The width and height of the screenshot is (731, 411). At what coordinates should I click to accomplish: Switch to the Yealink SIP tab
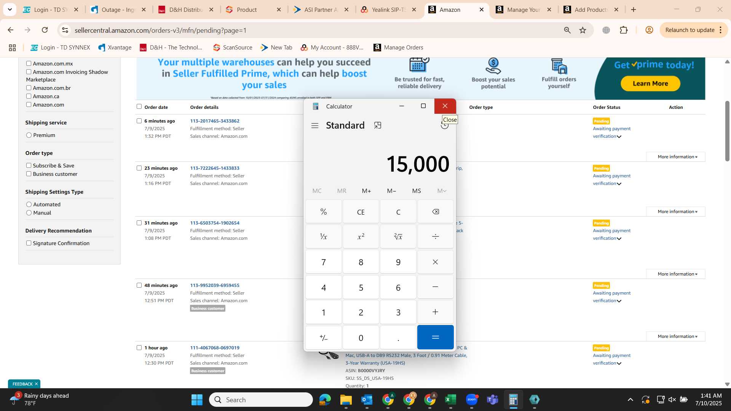point(389,10)
